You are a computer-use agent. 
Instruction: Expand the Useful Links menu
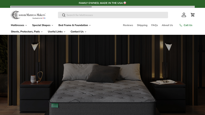(x=56, y=31)
